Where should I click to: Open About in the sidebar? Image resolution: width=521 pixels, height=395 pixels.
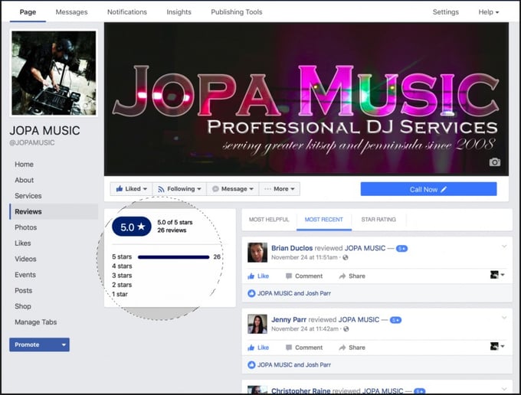tap(24, 180)
